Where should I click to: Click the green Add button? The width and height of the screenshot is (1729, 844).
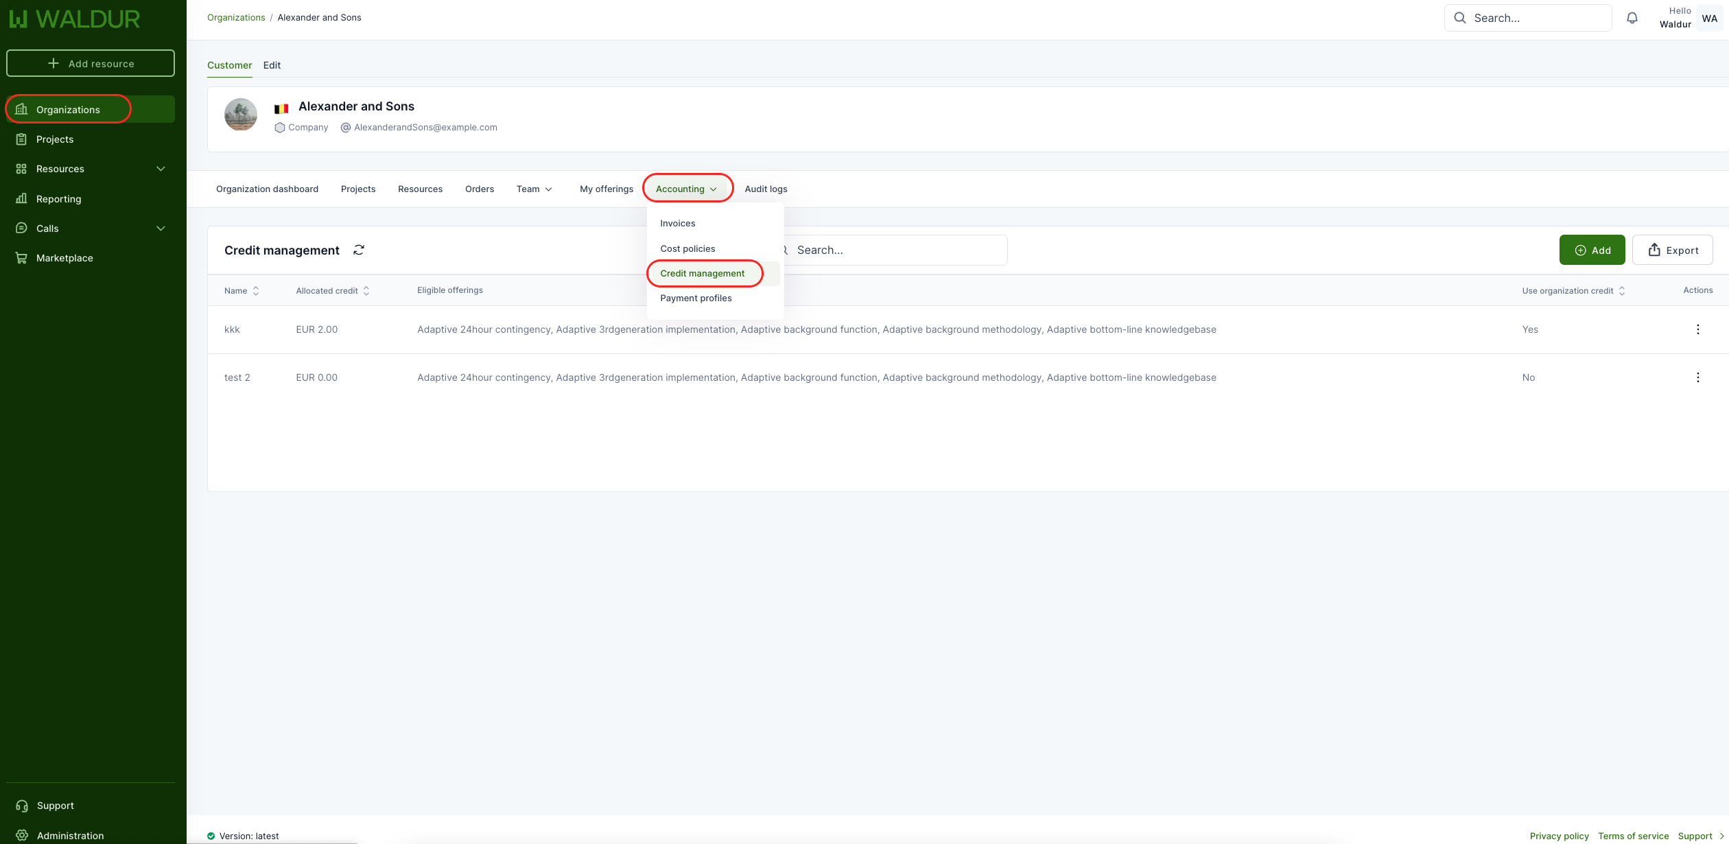click(x=1592, y=250)
